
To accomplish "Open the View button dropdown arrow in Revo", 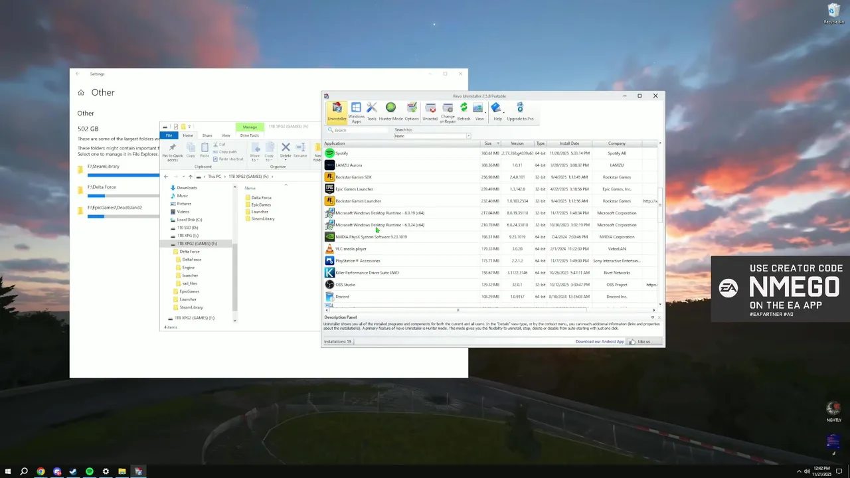I will pyautogui.click(x=485, y=112).
